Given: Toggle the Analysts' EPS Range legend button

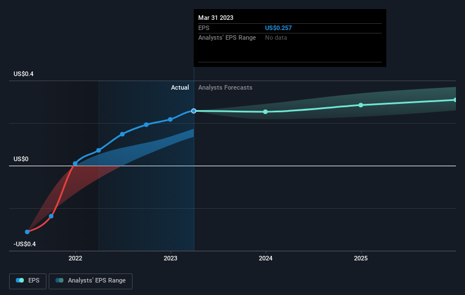Looking at the screenshot, I should pyautogui.click(x=91, y=281).
